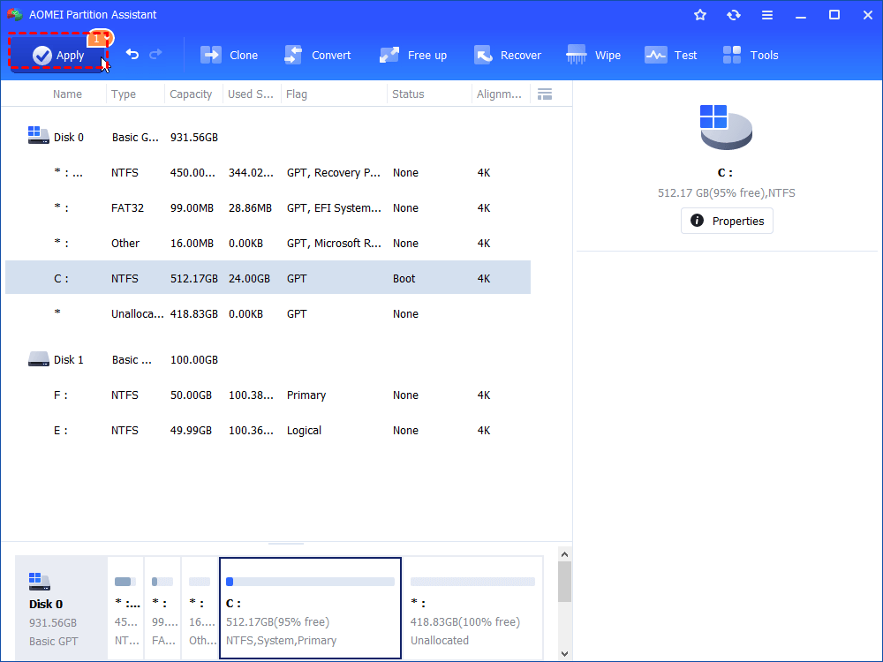Click the Redo arrow icon

coord(156,55)
